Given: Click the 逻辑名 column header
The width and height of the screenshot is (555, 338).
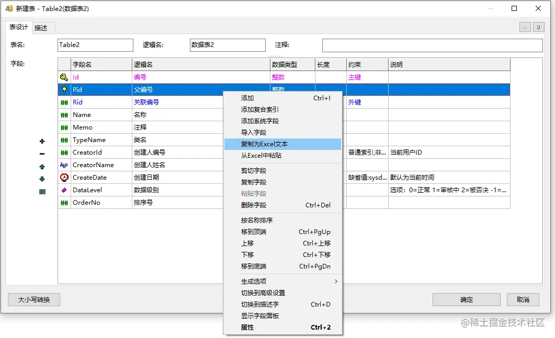Looking at the screenshot, I should point(201,65).
